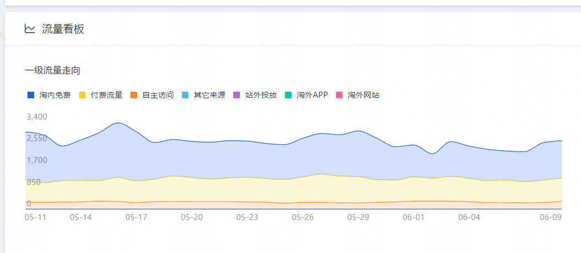Click the pink 淘外网站 legend square
The width and height of the screenshot is (581, 253).
tap(339, 95)
